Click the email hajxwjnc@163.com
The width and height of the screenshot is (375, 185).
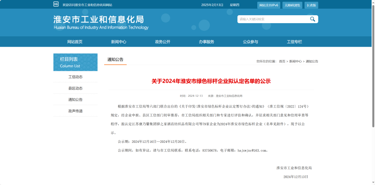click(x=252, y=150)
